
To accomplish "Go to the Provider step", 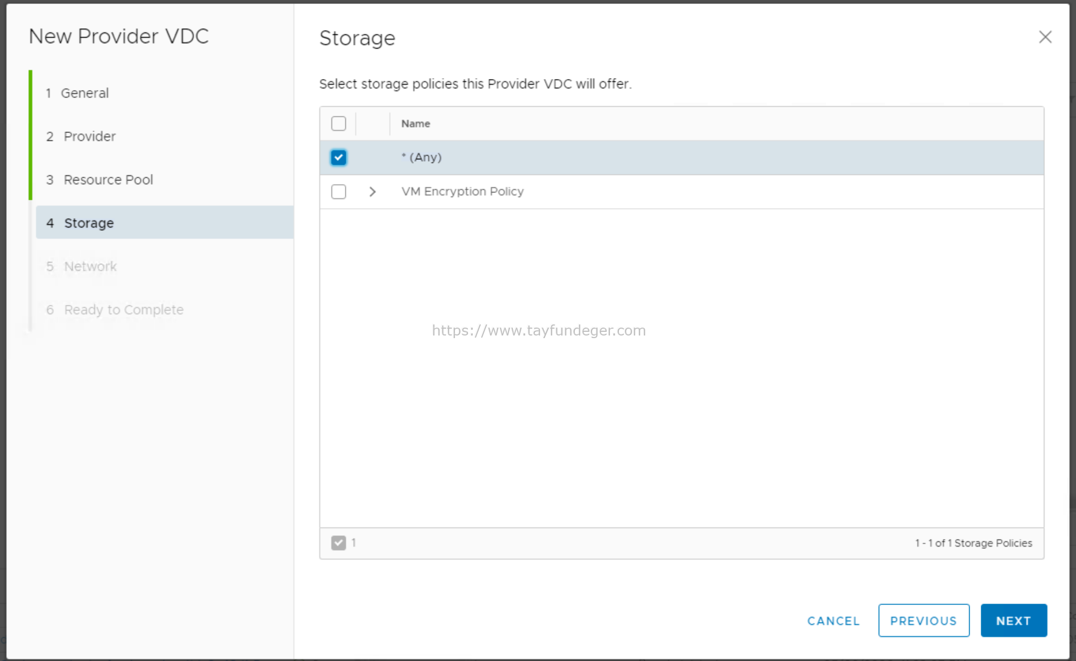I will tap(89, 136).
